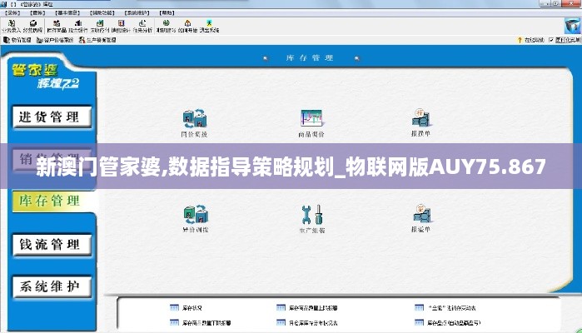
Task: Click the arrow left of 库存管理 title
Action: pos(266,58)
